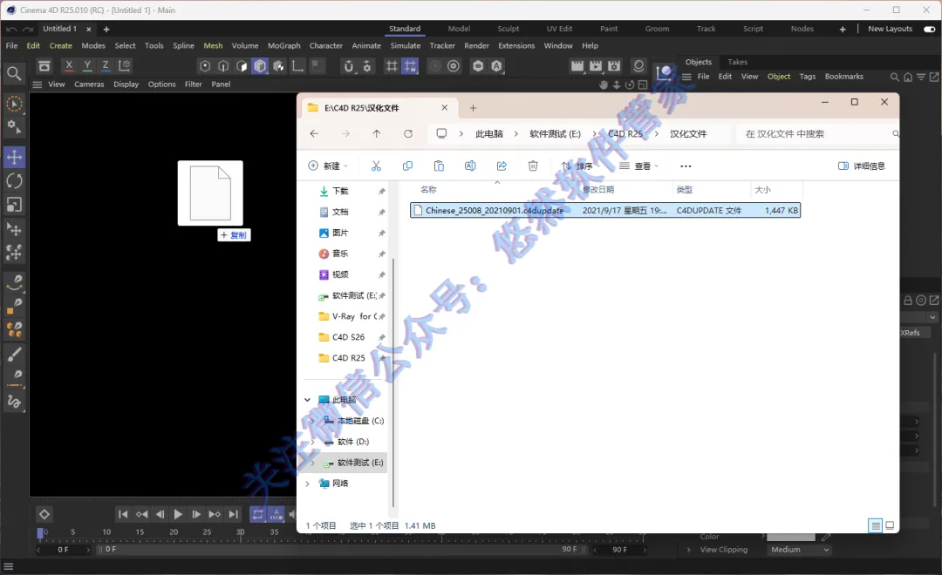The width and height of the screenshot is (942, 575).
Task: Click the Copy icon in Explorer toolbar
Action: 407,166
